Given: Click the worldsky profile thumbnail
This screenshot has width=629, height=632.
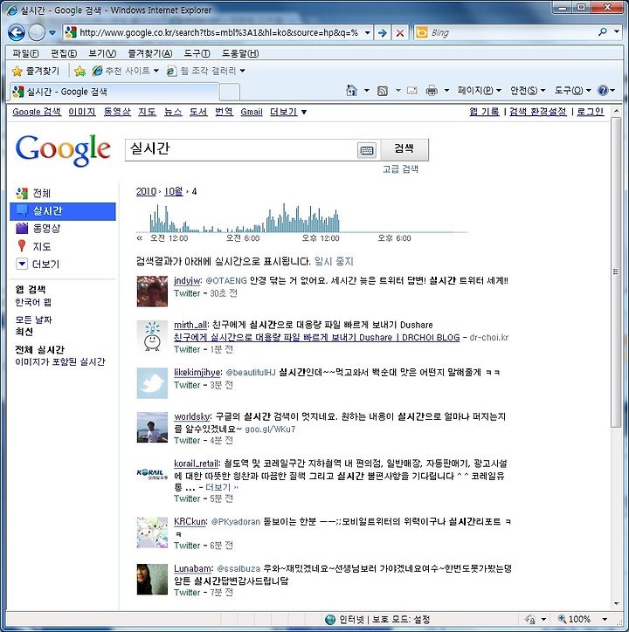Looking at the screenshot, I should [152, 427].
